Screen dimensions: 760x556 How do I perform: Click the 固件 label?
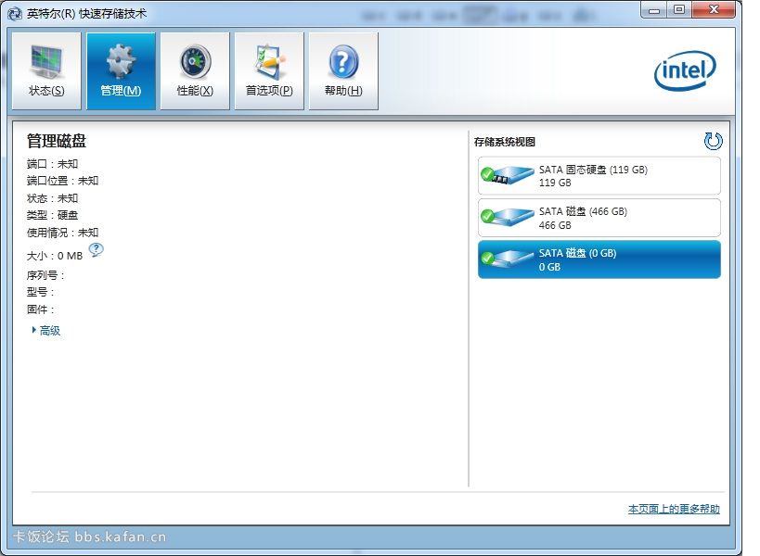click(x=40, y=310)
